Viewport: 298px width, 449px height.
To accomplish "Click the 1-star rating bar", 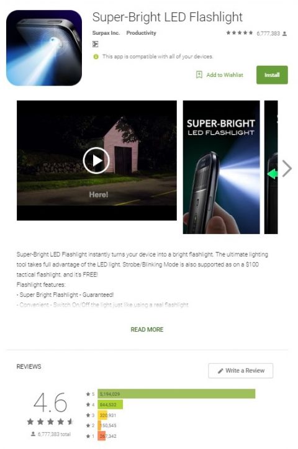I will [x=102, y=436].
